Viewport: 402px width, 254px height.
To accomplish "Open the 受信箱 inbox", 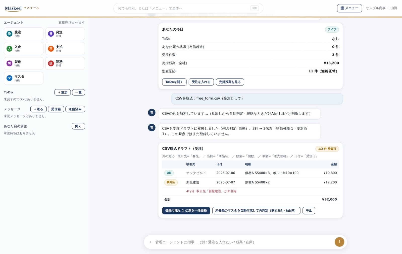I will [56, 109].
